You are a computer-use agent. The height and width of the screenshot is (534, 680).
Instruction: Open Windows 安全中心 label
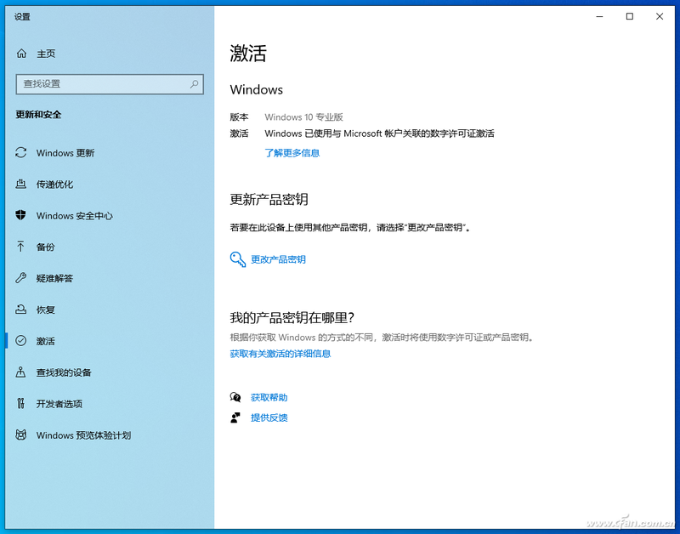(x=75, y=216)
